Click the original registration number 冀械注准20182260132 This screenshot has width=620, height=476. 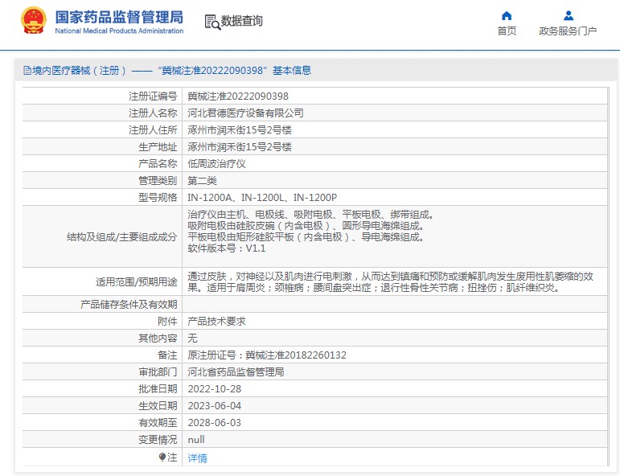[x=267, y=355]
